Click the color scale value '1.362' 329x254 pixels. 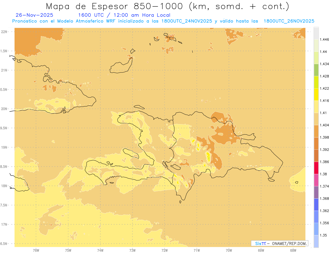pyautogui.click(x=324, y=211)
